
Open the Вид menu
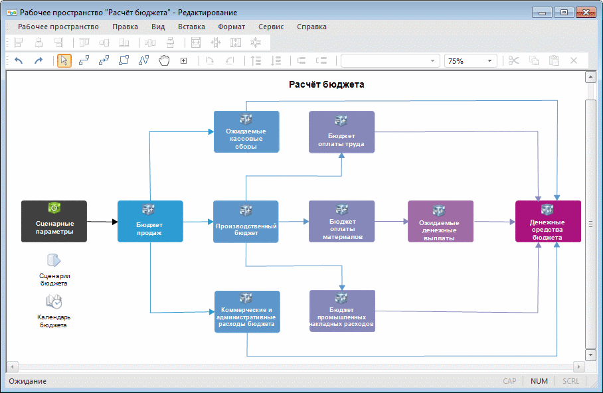[x=158, y=27]
